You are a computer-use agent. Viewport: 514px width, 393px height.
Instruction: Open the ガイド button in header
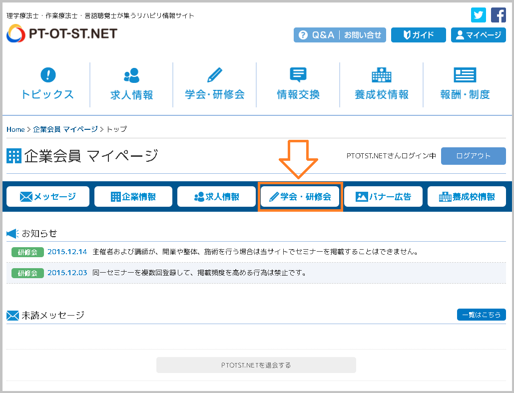point(418,35)
